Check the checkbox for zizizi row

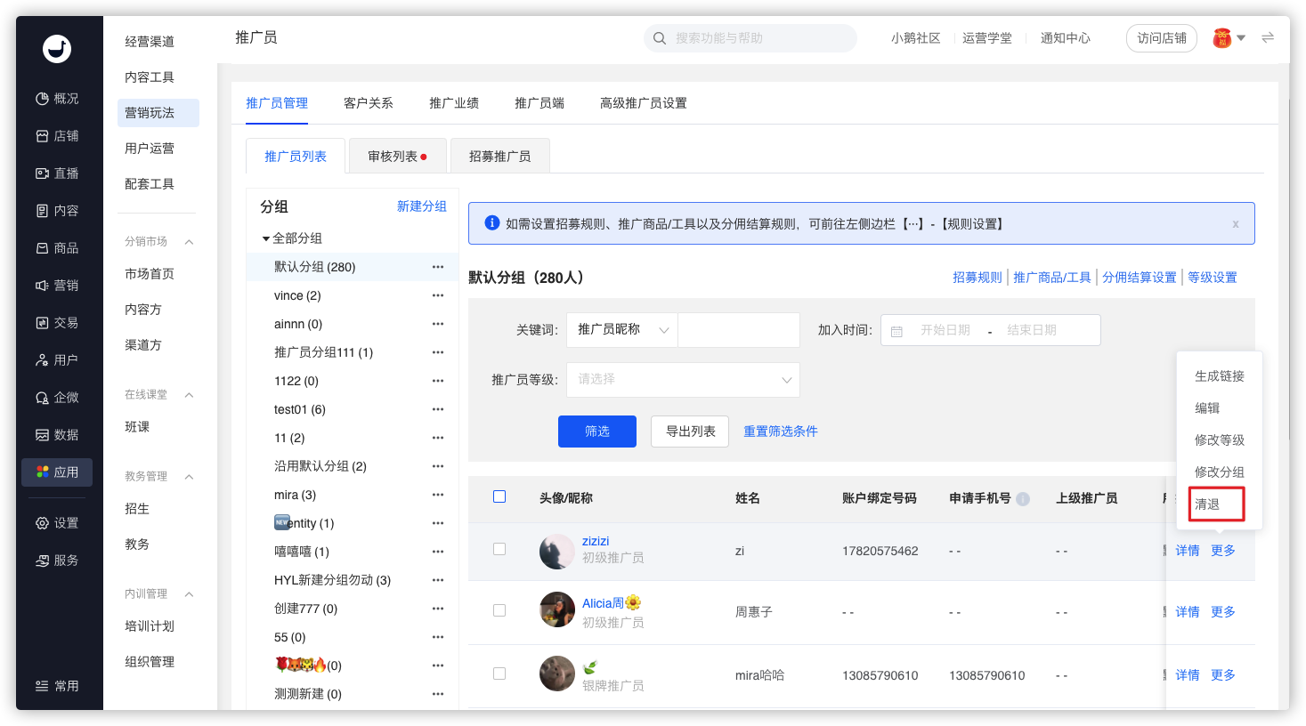tap(499, 550)
